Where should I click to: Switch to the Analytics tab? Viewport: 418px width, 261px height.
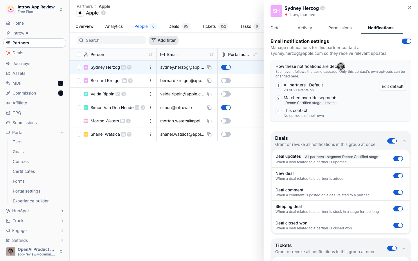pyautogui.click(x=114, y=26)
